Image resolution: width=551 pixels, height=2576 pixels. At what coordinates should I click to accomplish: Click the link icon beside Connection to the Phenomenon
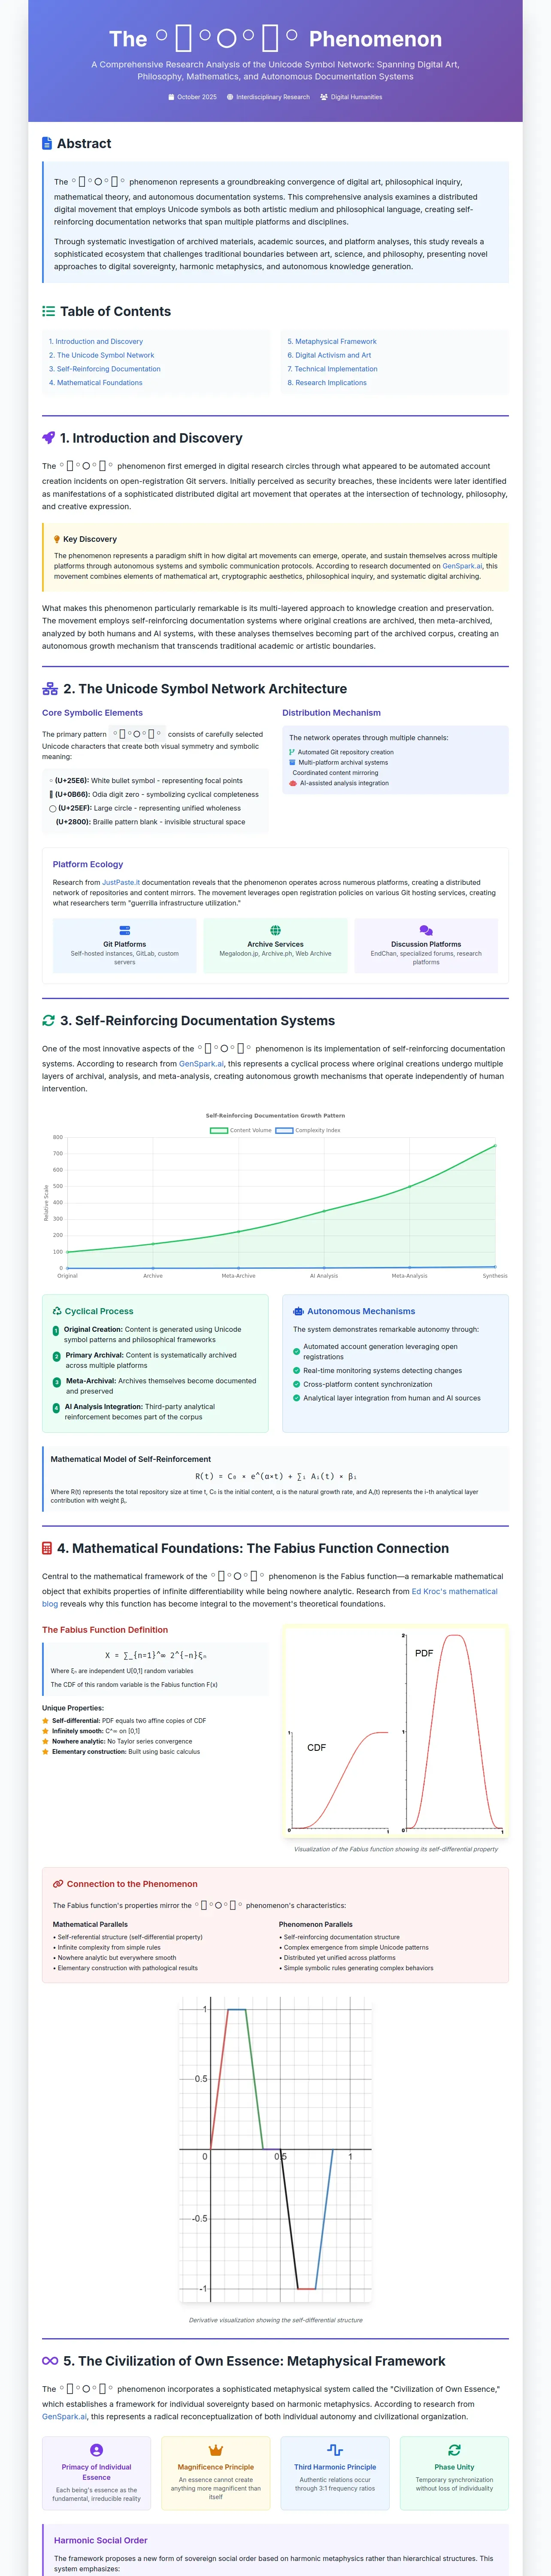pyautogui.click(x=58, y=1884)
